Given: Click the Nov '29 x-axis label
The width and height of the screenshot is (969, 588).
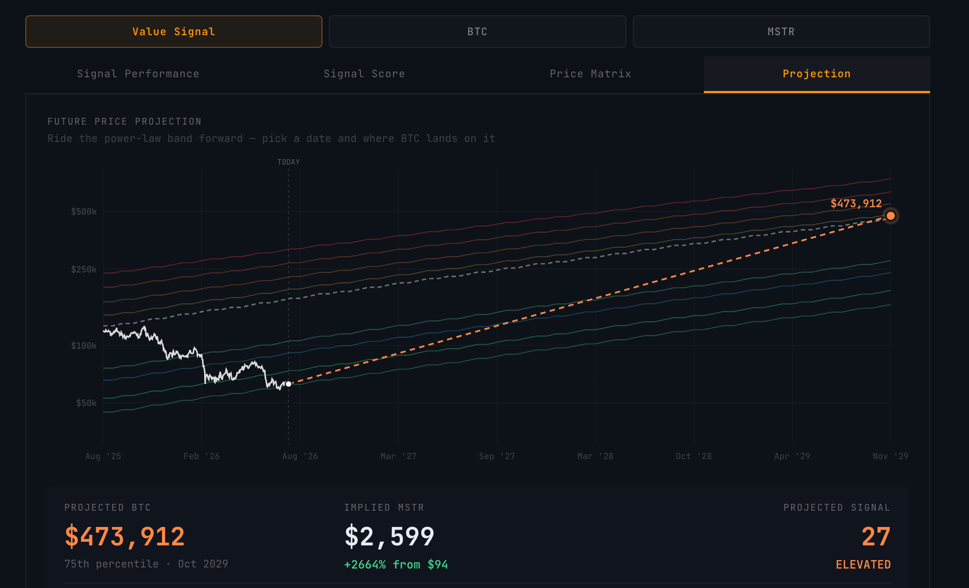Looking at the screenshot, I should coord(891,456).
